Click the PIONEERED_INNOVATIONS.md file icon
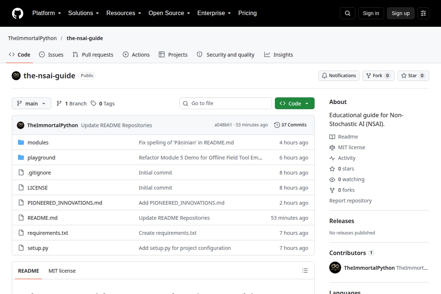Screen dimensions: 441x294 click(x=21, y=203)
